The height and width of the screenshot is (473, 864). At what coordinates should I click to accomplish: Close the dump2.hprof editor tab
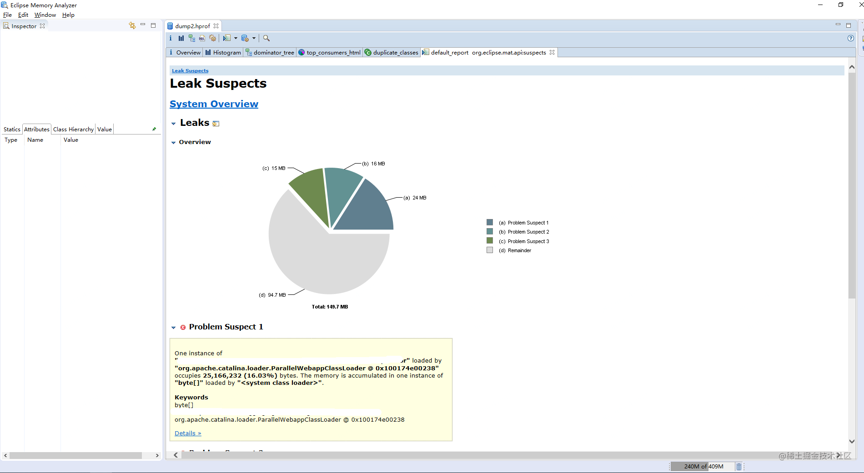[216, 26]
